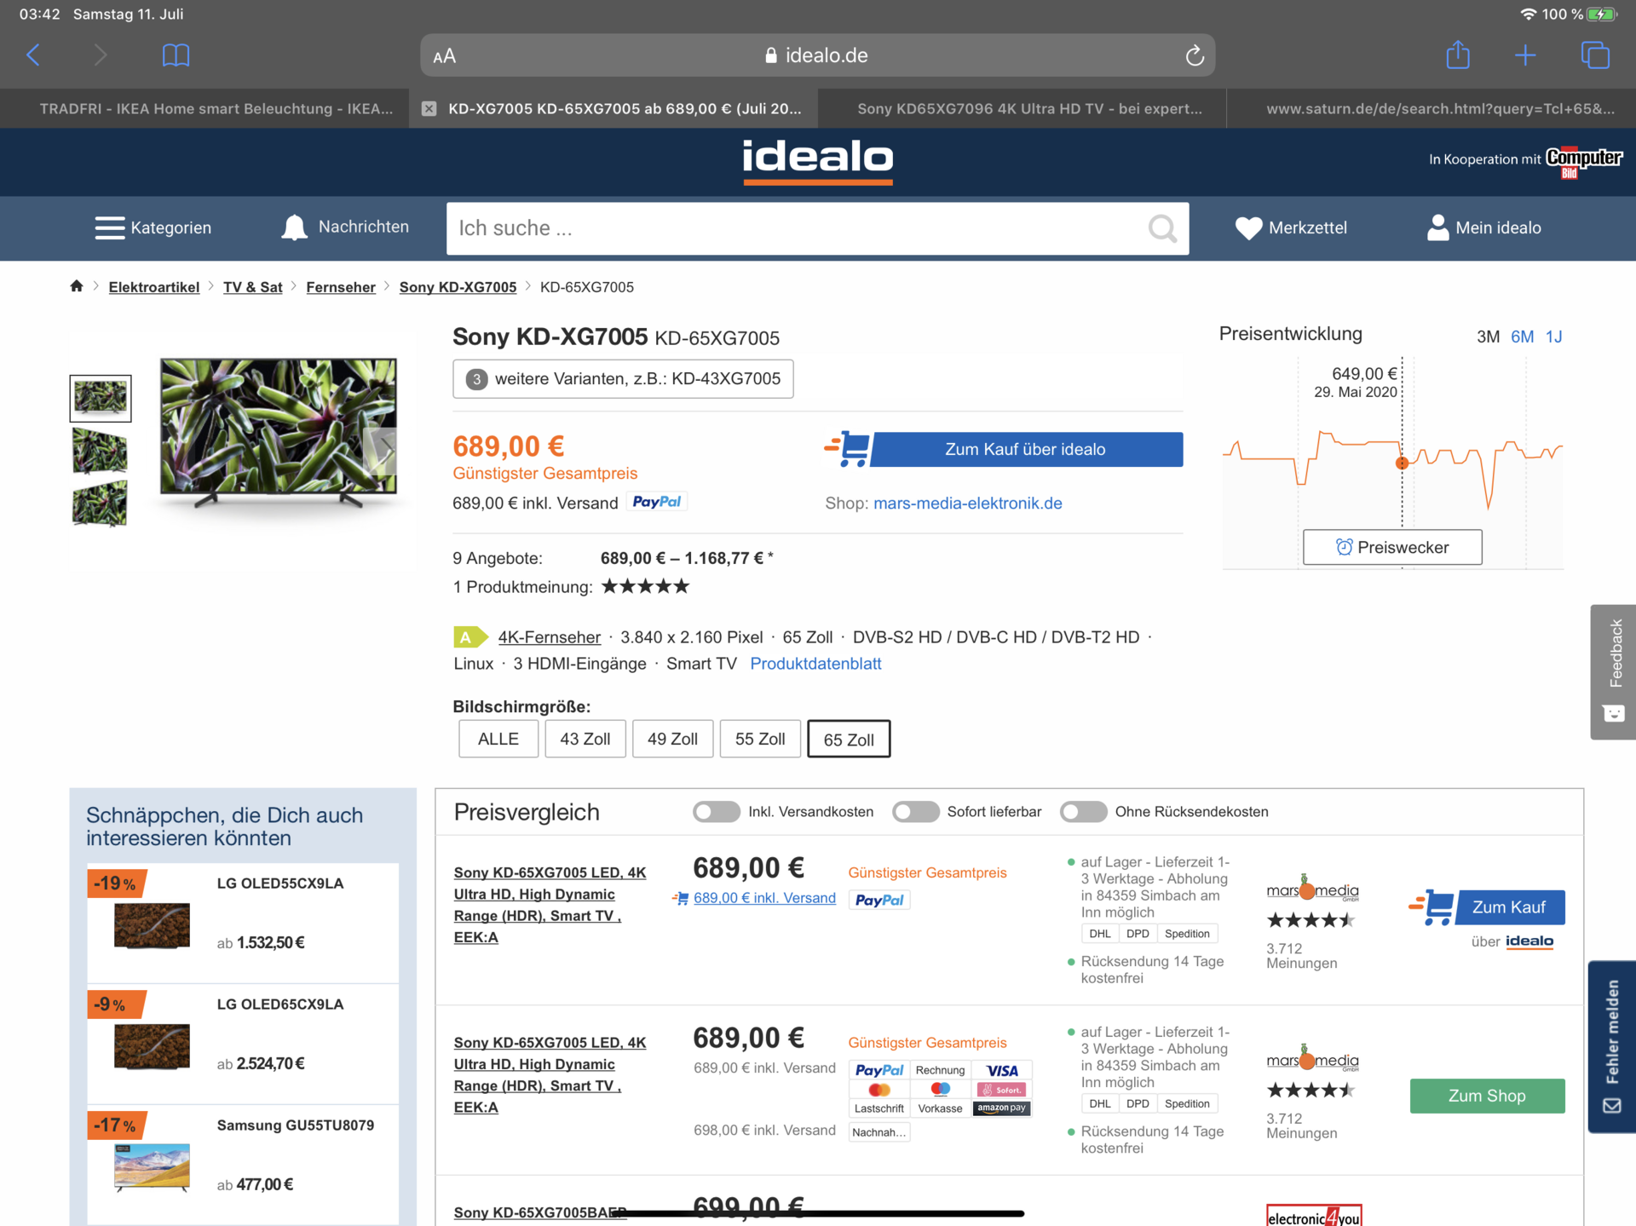Focus the Ich suche search field
Image resolution: width=1636 pixels, height=1226 pixels.
799,228
